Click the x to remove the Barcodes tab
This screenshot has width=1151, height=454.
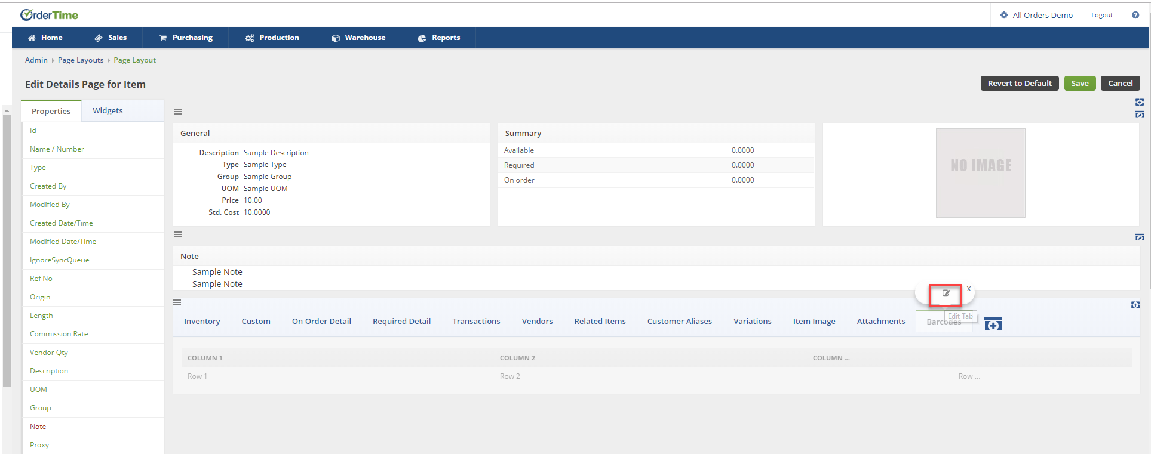point(969,289)
